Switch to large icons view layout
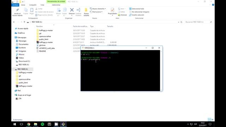The image size is (226, 127). click(213, 120)
